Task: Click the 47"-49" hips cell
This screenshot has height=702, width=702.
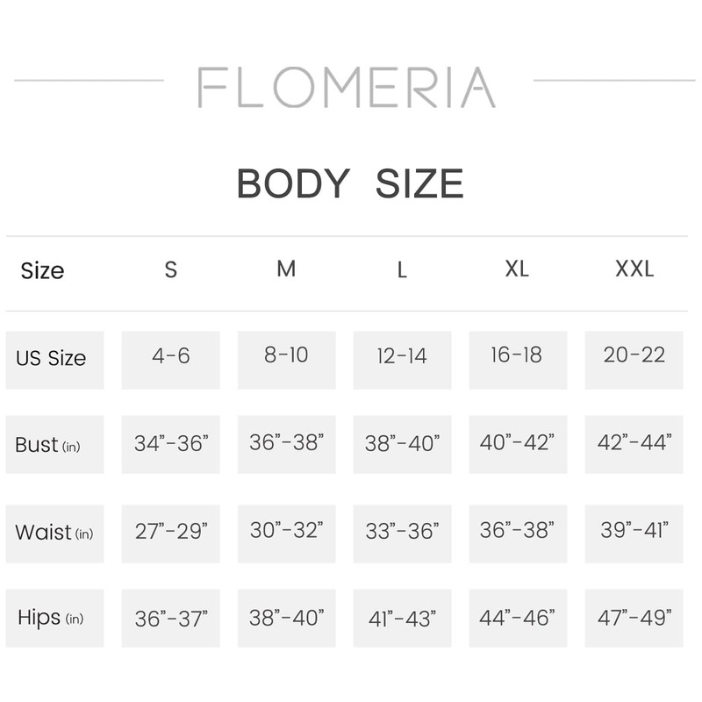Action: tap(634, 618)
